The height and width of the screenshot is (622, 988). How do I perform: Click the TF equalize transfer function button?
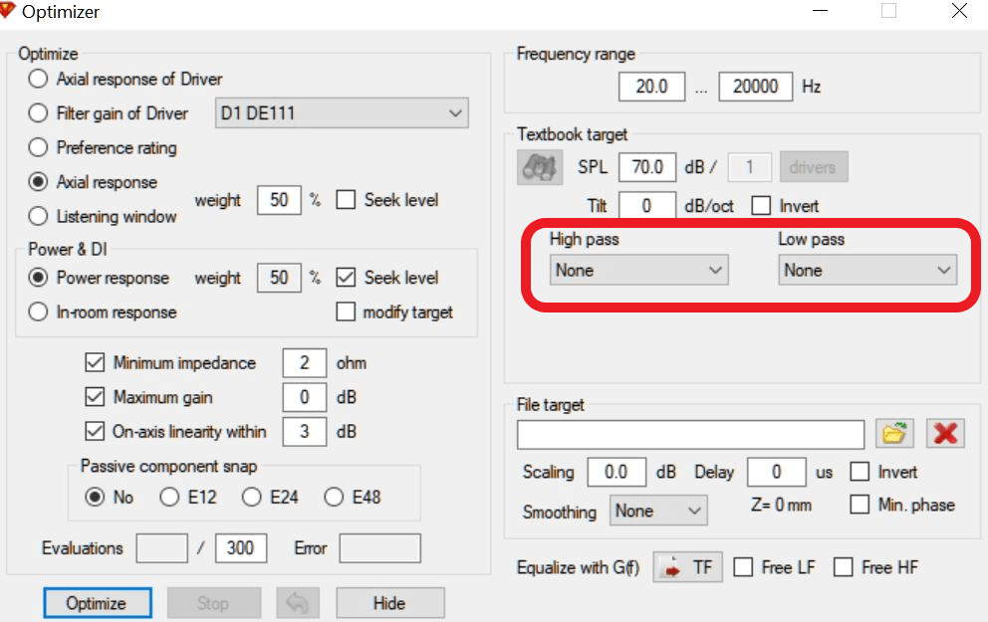tap(687, 567)
